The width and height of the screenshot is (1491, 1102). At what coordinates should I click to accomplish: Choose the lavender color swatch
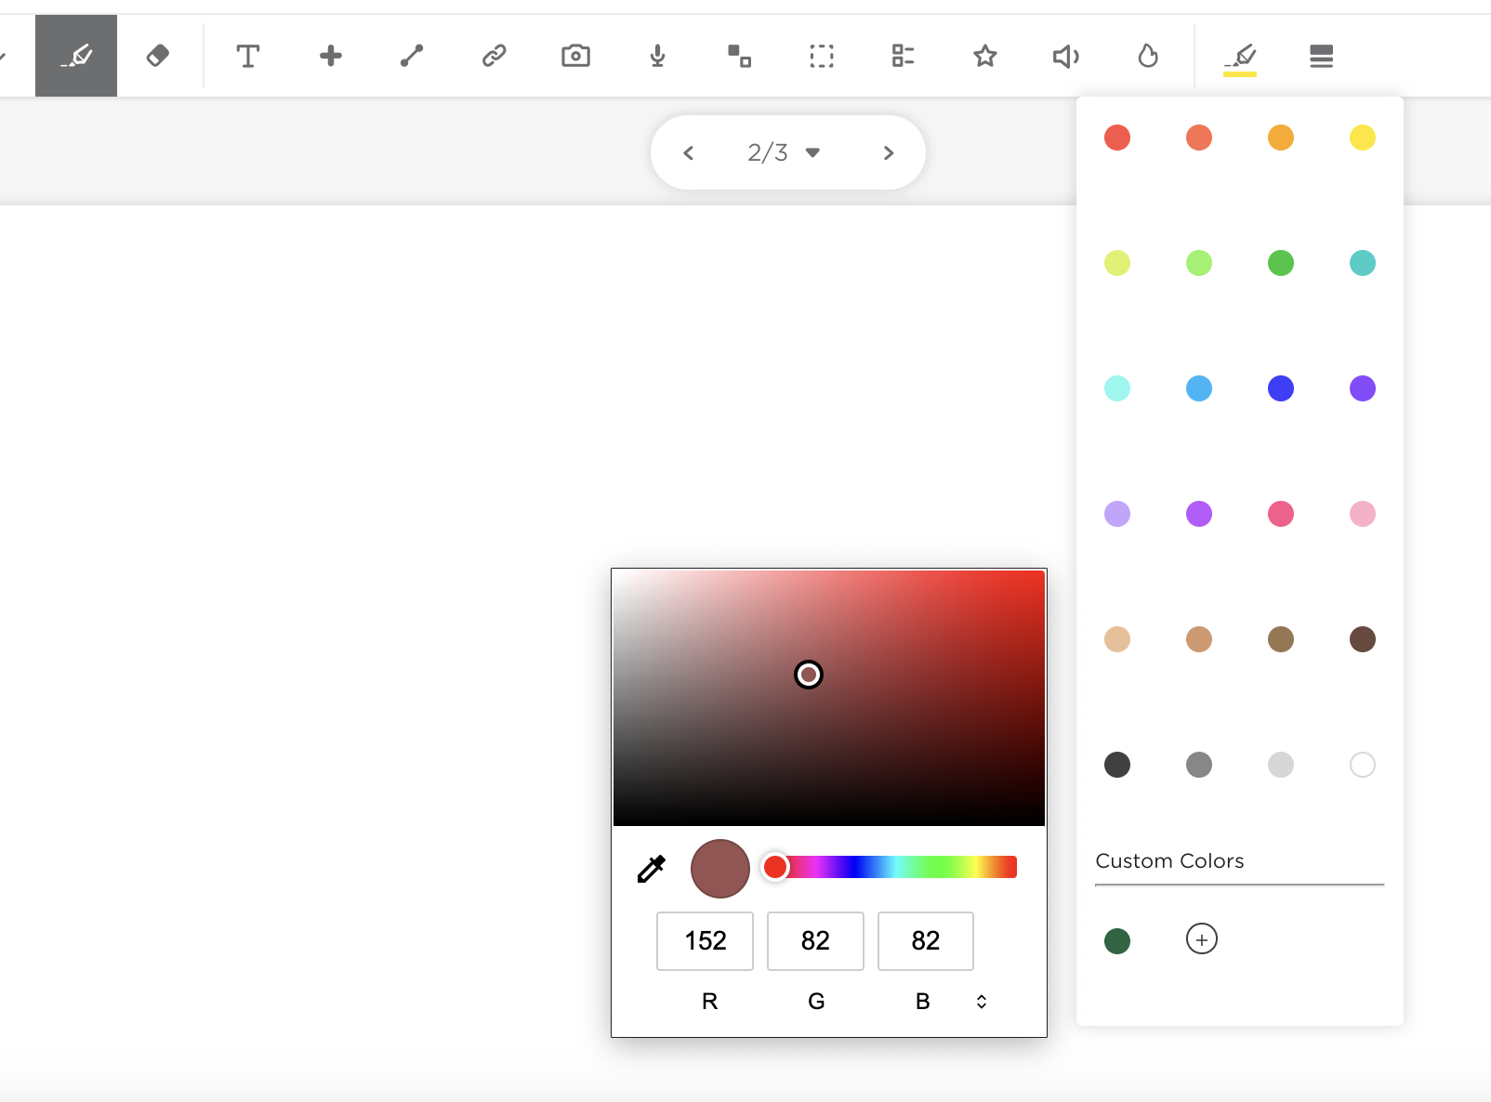tap(1117, 514)
